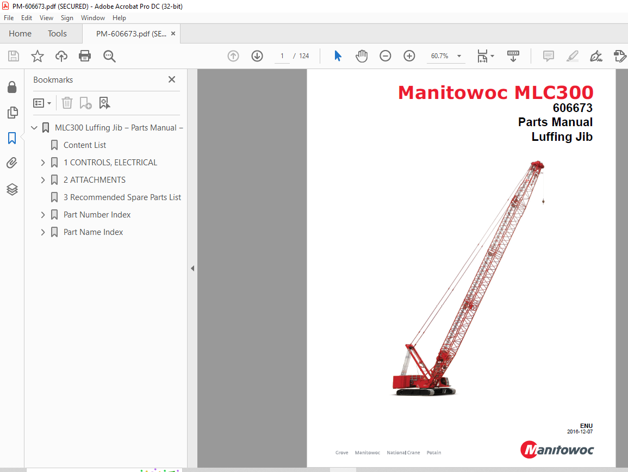Viewport: 628px width, 472px height.
Task: Open the fit page options tool
Action: point(482,56)
